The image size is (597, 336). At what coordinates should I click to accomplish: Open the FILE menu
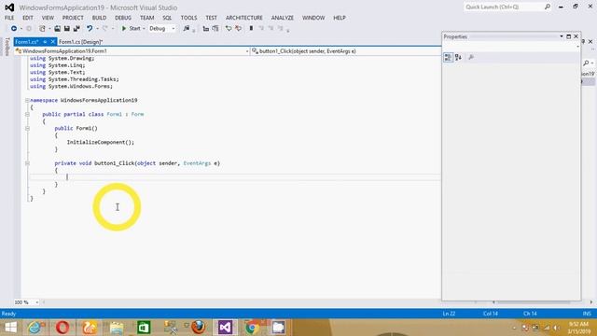(9, 18)
